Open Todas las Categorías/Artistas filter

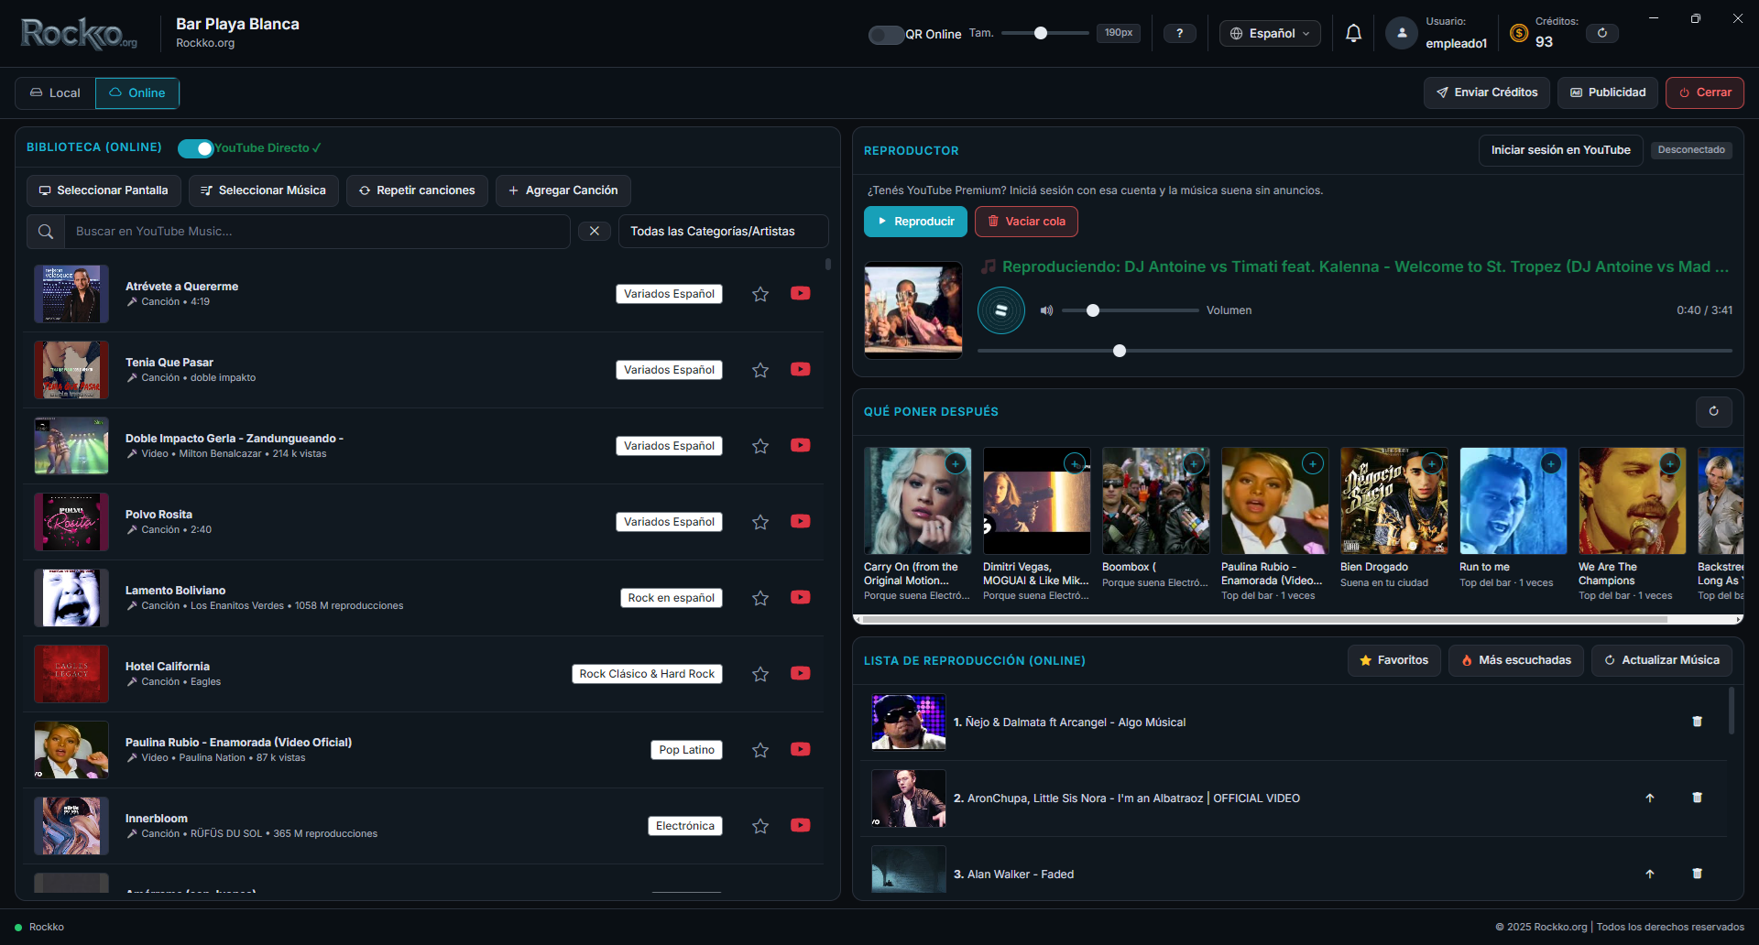pyautogui.click(x=724, y=232)
